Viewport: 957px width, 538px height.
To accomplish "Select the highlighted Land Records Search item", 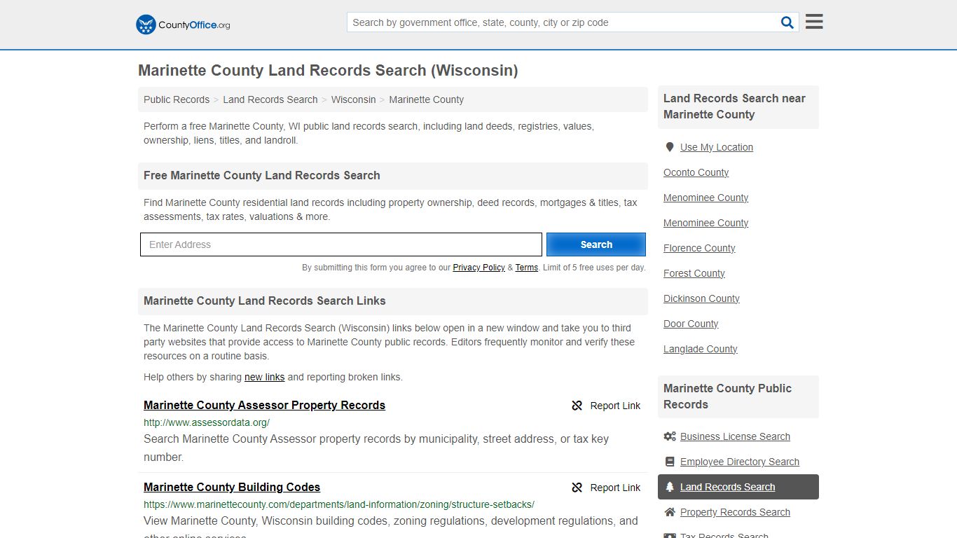I will pos(738,487).
